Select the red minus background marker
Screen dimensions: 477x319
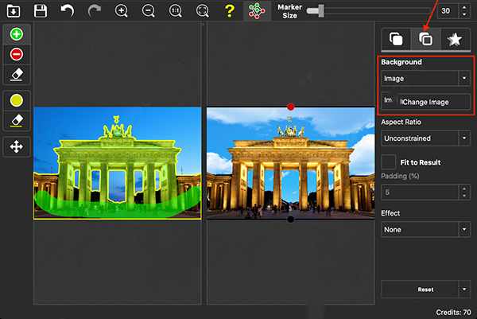tap(17, 54)
